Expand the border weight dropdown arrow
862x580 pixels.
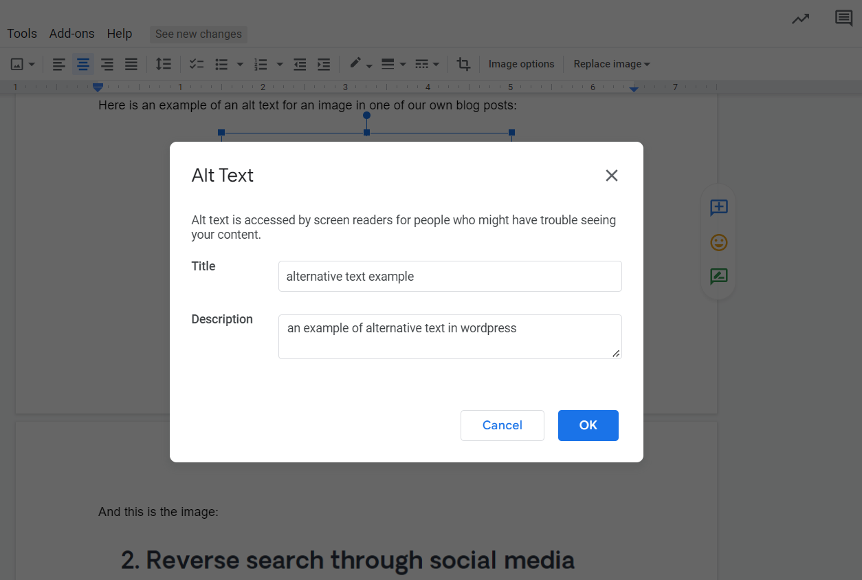click(403, 65)
